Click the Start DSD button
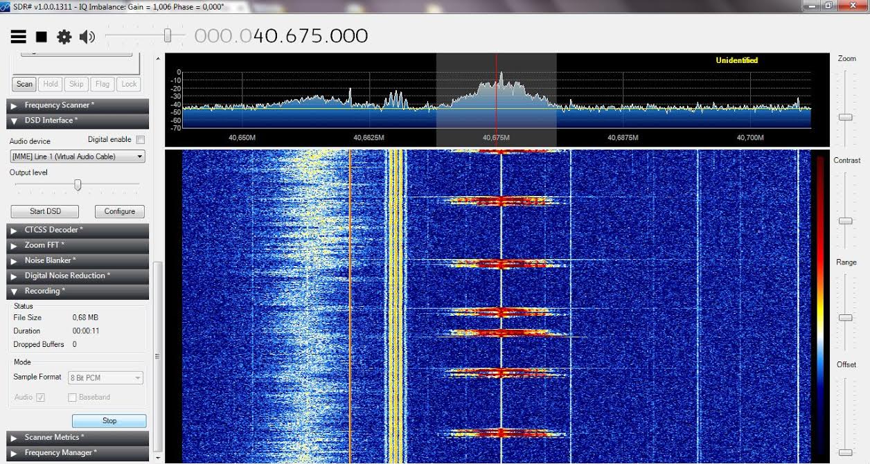 pyautogui.click(x=45, y=211)
